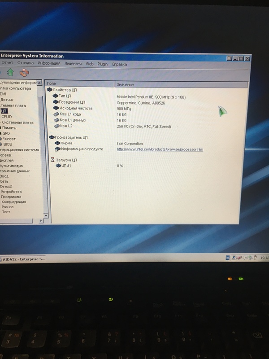Select Мультимедиа in the sidebar tree
This screenshot has width=269, height=359.
pos(11,166)
